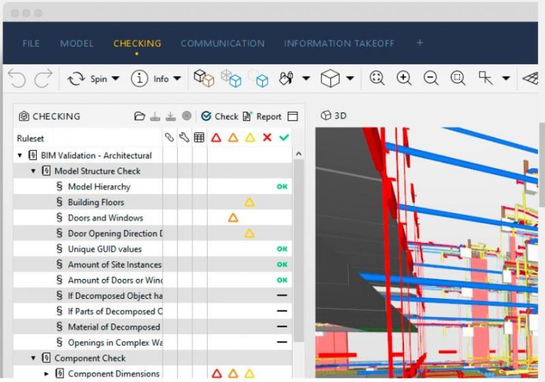Switch to the MODEL tab
This screenshot has height=382, width=545.
point(76,44)
